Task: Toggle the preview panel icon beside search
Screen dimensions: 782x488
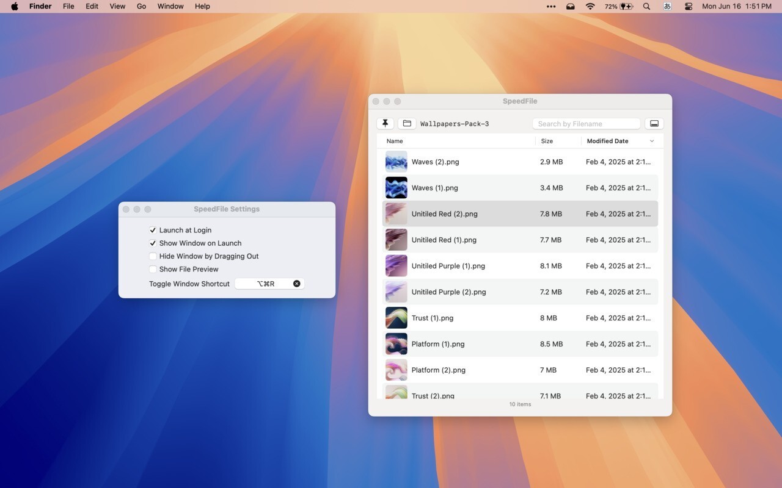Action: click(654, 123)
